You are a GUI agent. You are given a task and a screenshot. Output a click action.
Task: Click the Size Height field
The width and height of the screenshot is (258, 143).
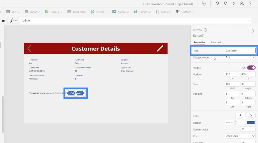pyautogui.click(x=248, y=84)
